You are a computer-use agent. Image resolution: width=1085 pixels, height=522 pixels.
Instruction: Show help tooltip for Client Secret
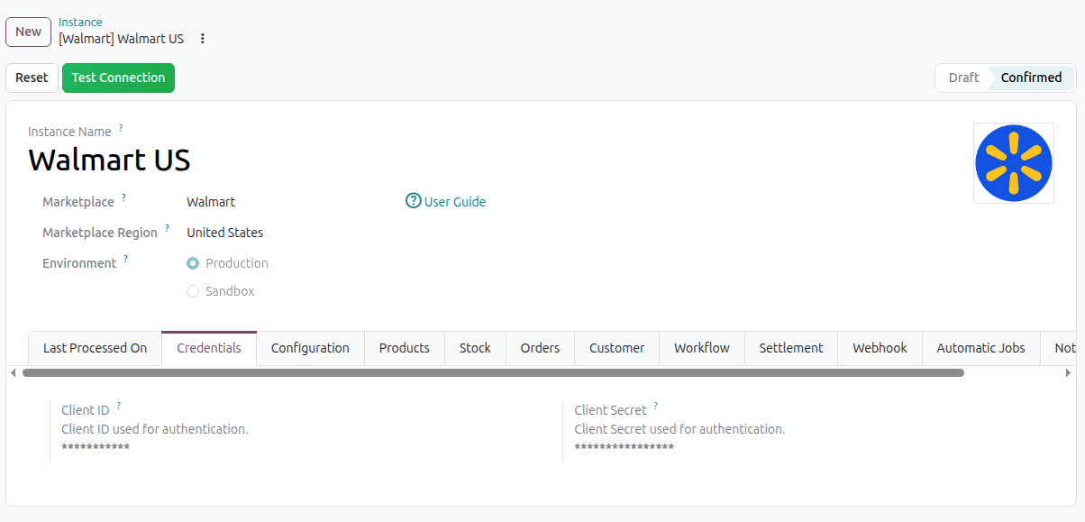tap(655, 406)
